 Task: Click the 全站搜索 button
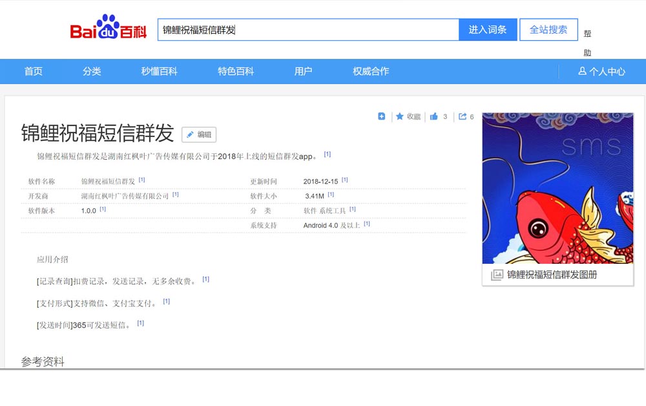tap(548, 29)
